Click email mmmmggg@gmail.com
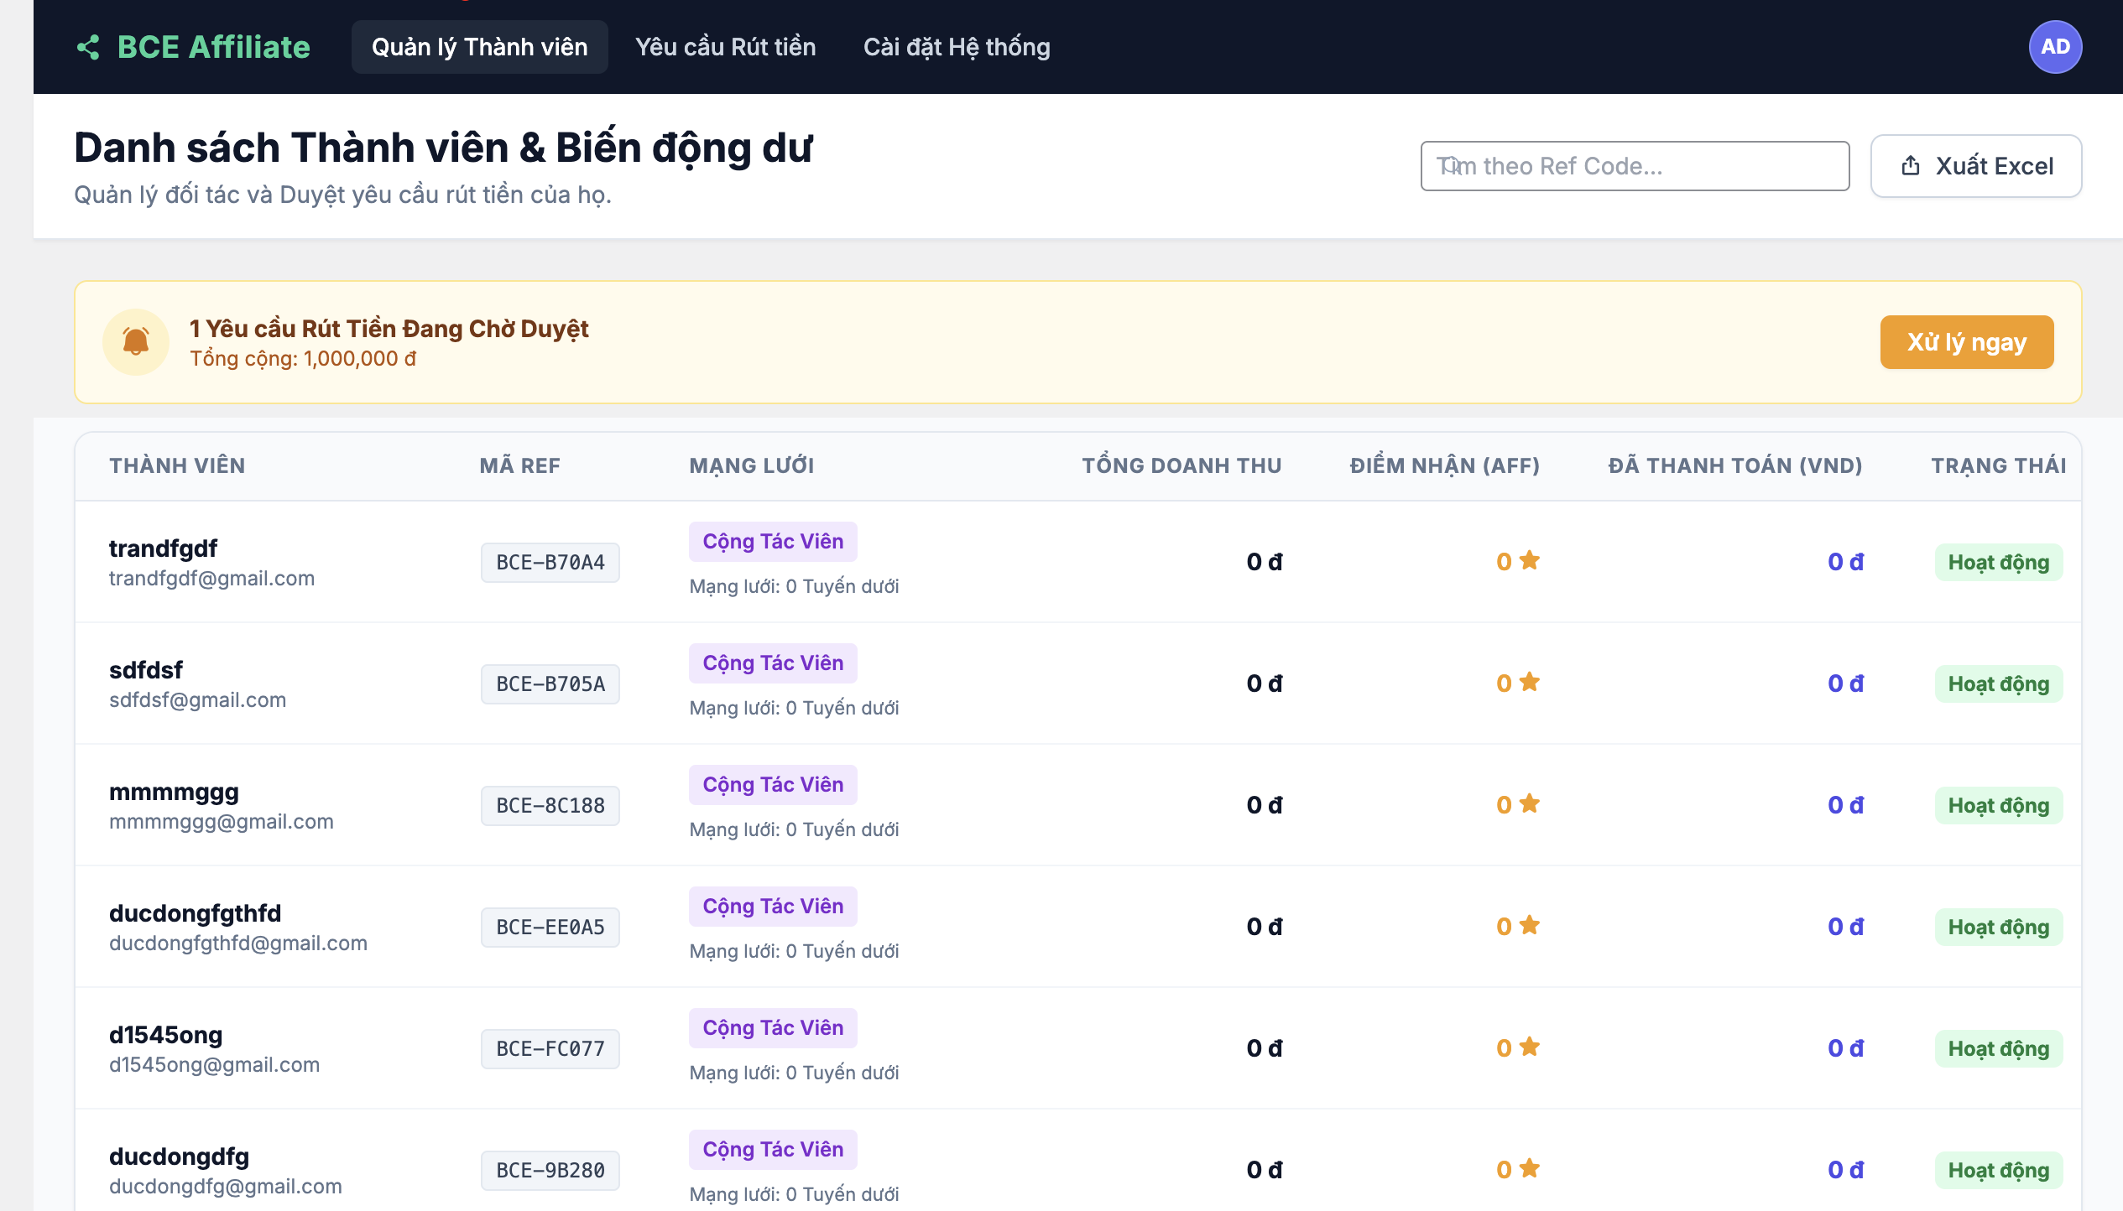The height and width of the screenshot is (1211, 2123). click(x=222, y=822)
